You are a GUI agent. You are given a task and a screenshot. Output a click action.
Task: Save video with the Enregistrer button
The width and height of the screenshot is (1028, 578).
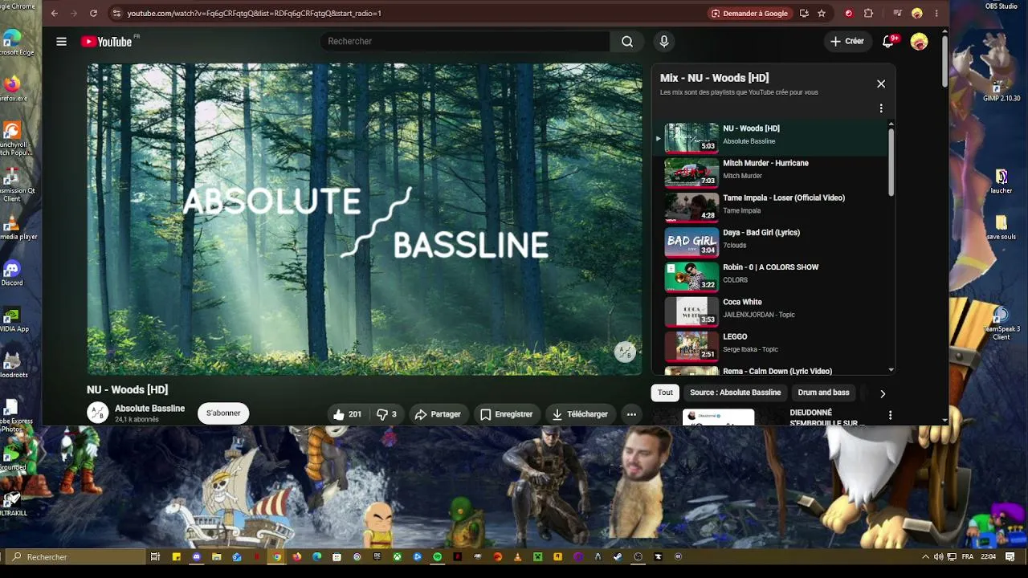coord(506,414)
